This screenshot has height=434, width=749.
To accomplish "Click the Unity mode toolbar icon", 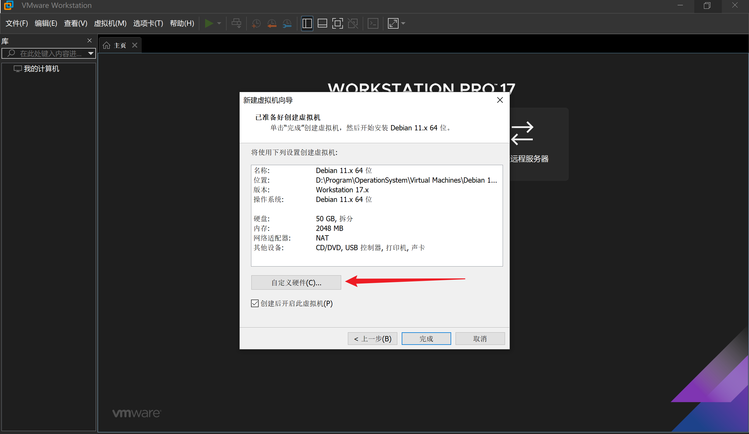I will tap(353, 23).
